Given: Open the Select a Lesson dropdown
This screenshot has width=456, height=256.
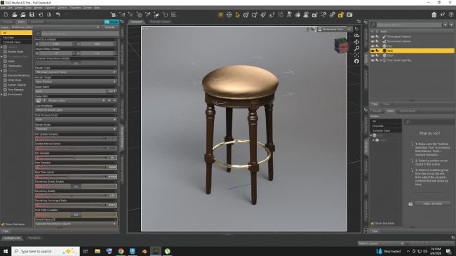Looking at the screenshot, I should click(381, 243).
